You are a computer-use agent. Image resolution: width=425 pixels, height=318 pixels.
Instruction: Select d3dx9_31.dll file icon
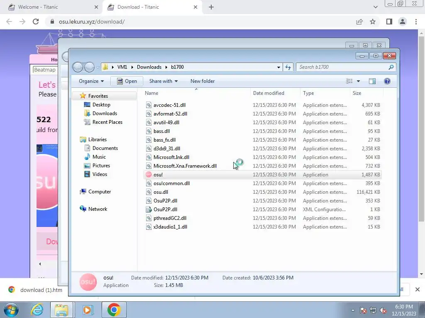tap(149, 149)
